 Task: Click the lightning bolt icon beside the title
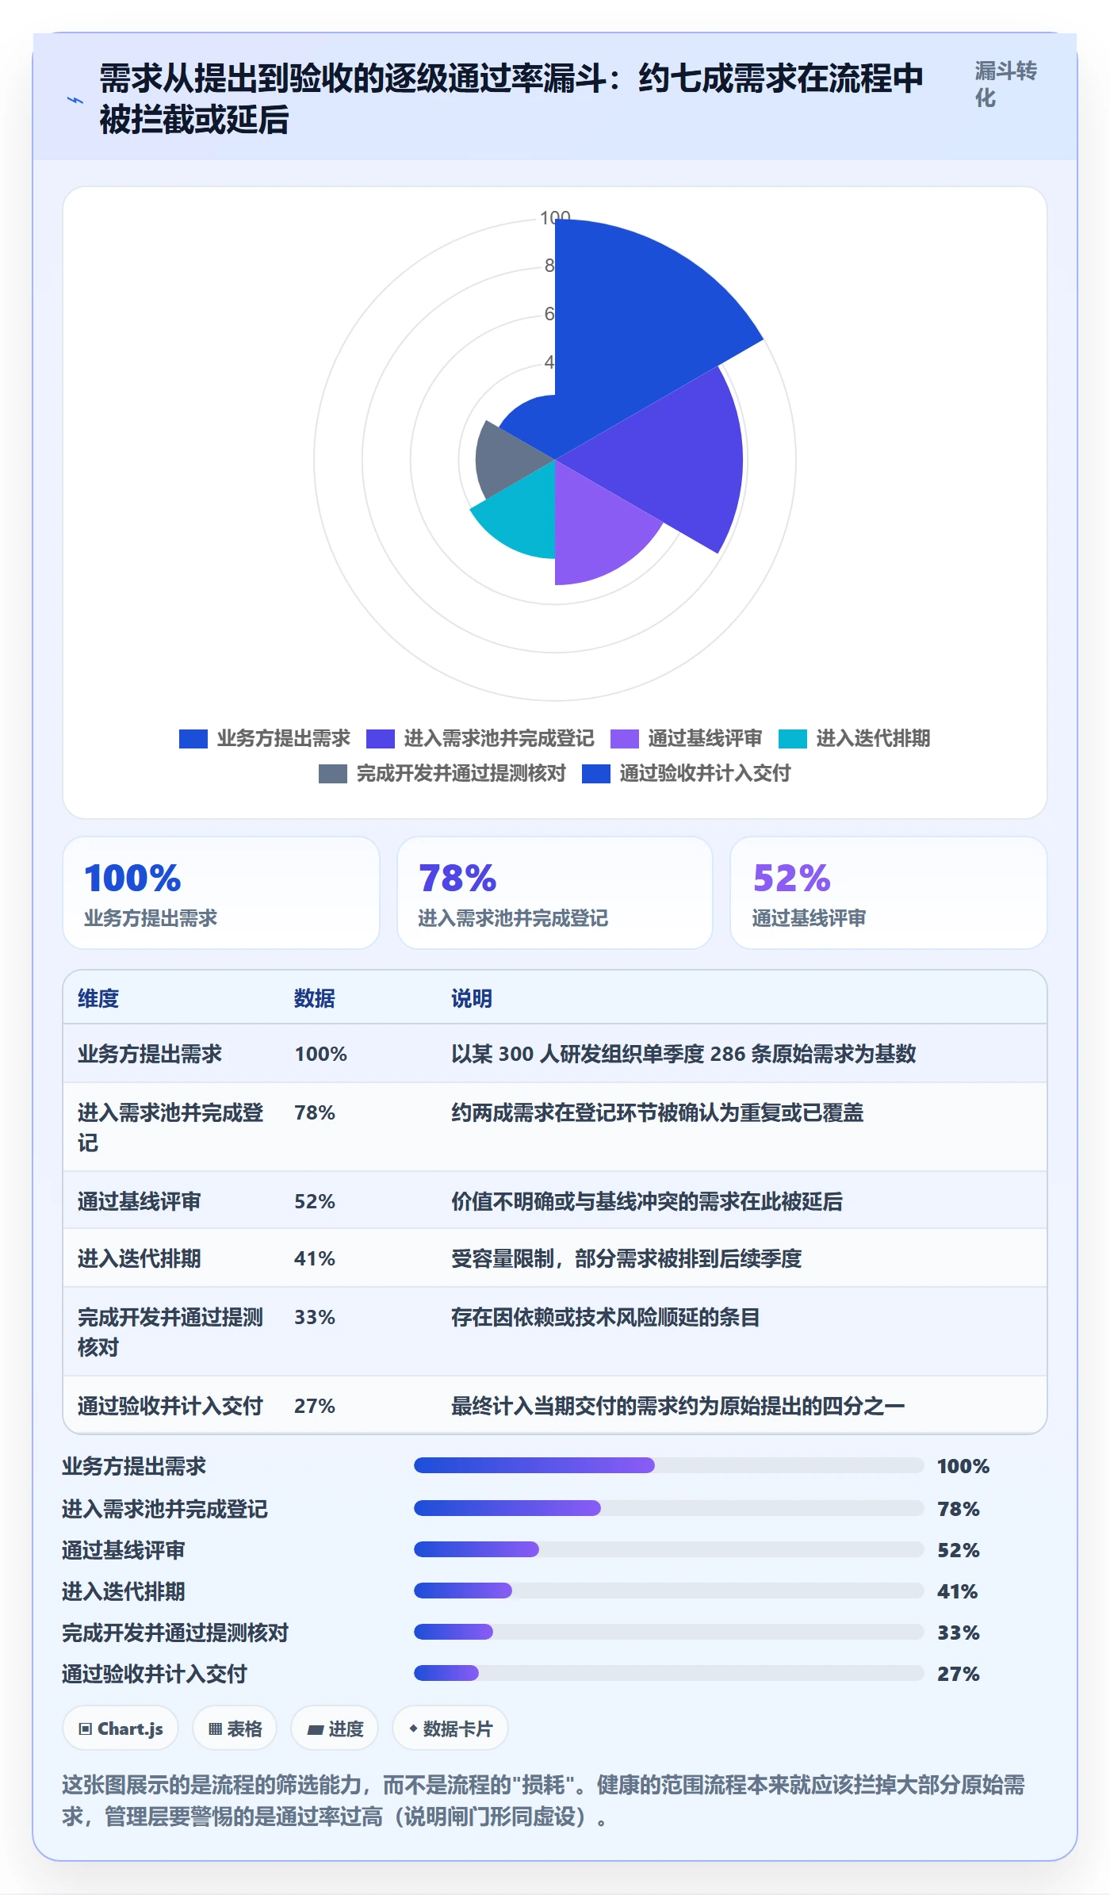pos(75,100)
